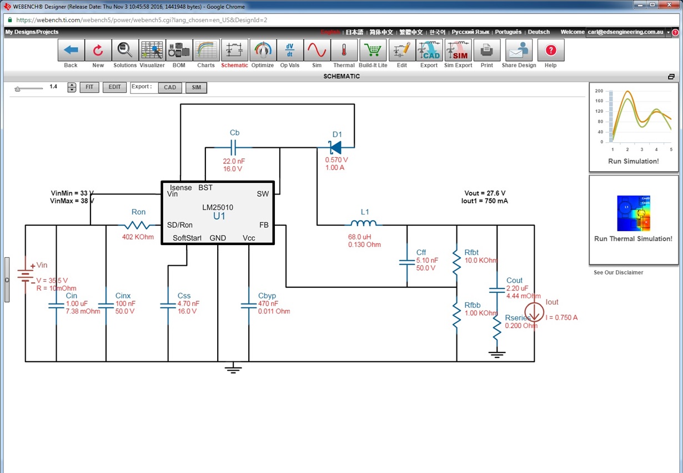683x473 pixels.
Task: Open Build-It Lite shopping cart icon
Action: pos(373,51)
